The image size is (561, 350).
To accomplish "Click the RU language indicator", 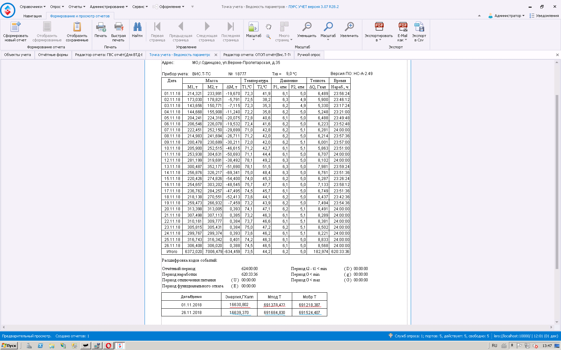I will click(x=495, y=346).
